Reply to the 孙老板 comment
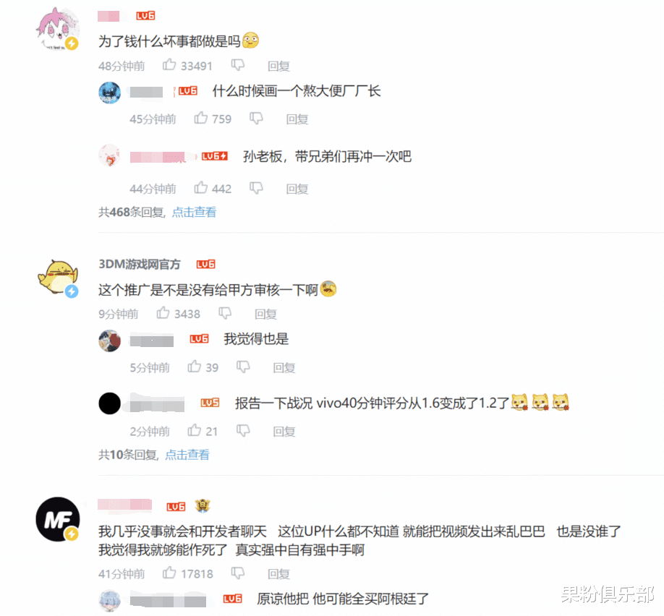This screenshot has height=616, width=664. pos(297,189)
